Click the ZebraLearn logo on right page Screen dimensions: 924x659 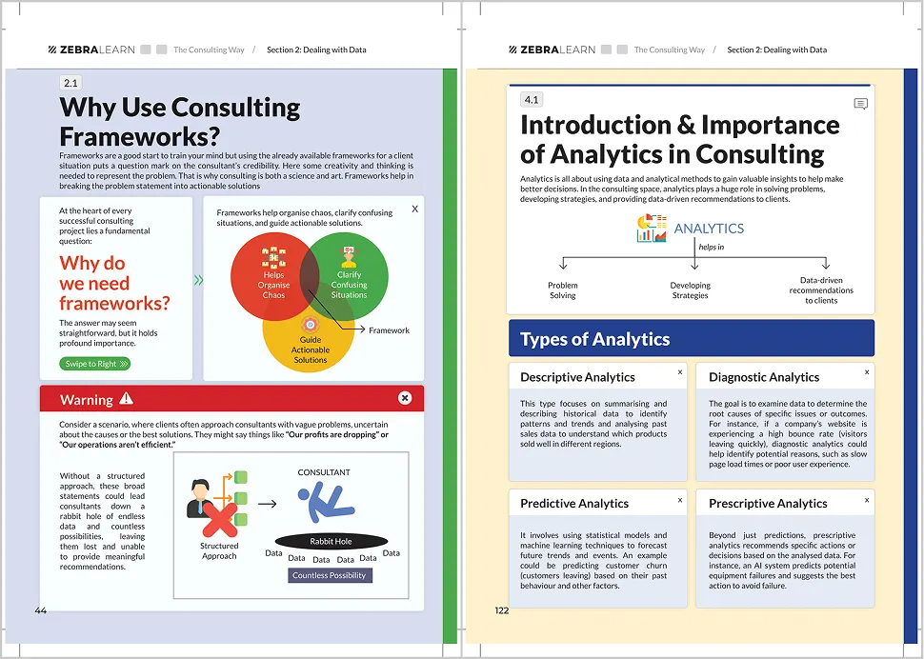[x=552, y=50]
